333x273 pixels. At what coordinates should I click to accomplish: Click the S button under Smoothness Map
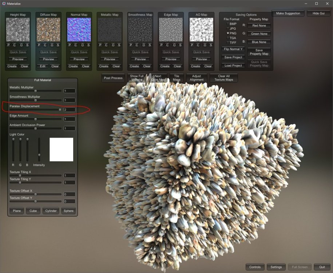(x=150, y=45)
